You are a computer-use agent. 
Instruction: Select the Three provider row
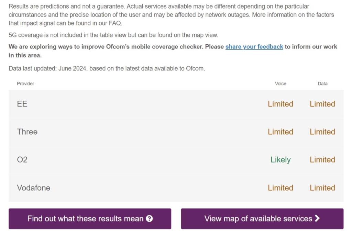tap(176, 132)
